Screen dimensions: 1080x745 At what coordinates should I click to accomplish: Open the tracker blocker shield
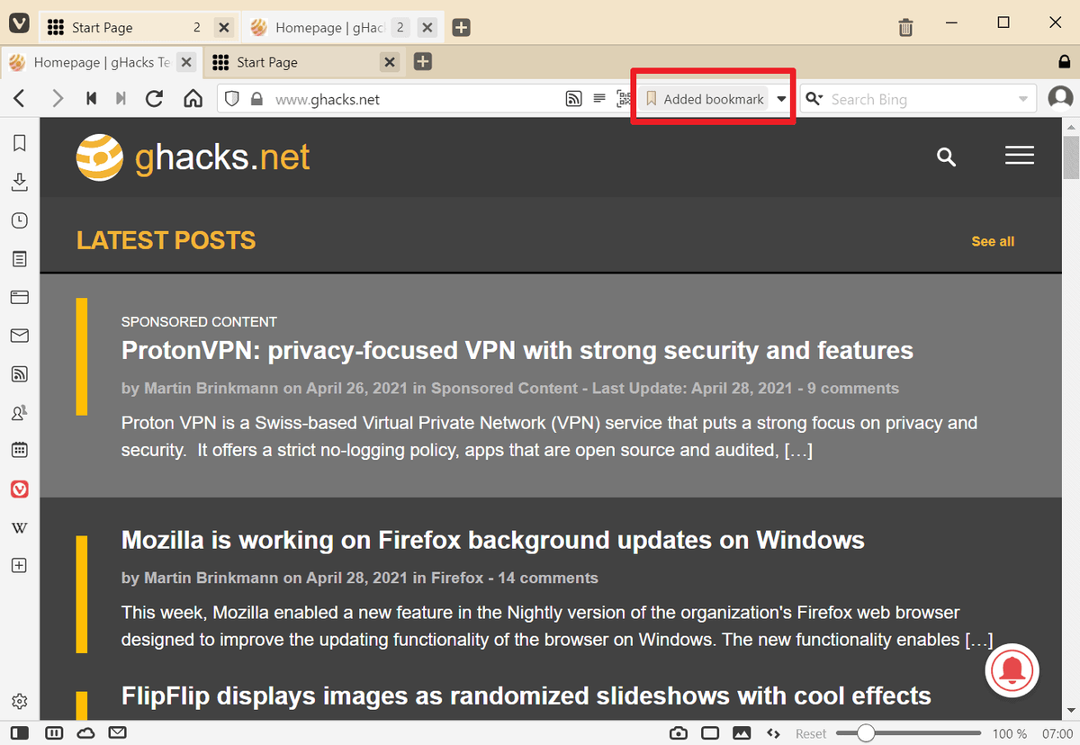[232, 99]
